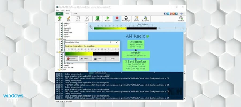Select the Impossible voice
241x107 pixels.
[x=67, y=28]
